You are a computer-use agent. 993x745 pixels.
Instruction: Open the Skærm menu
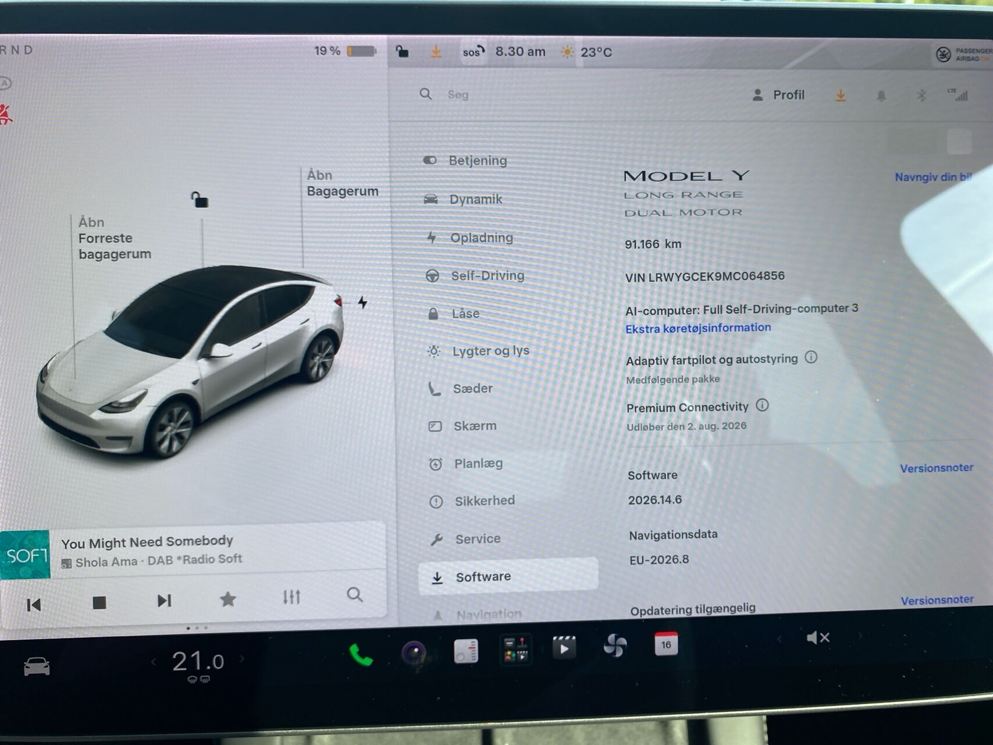[x=463, y=426]
